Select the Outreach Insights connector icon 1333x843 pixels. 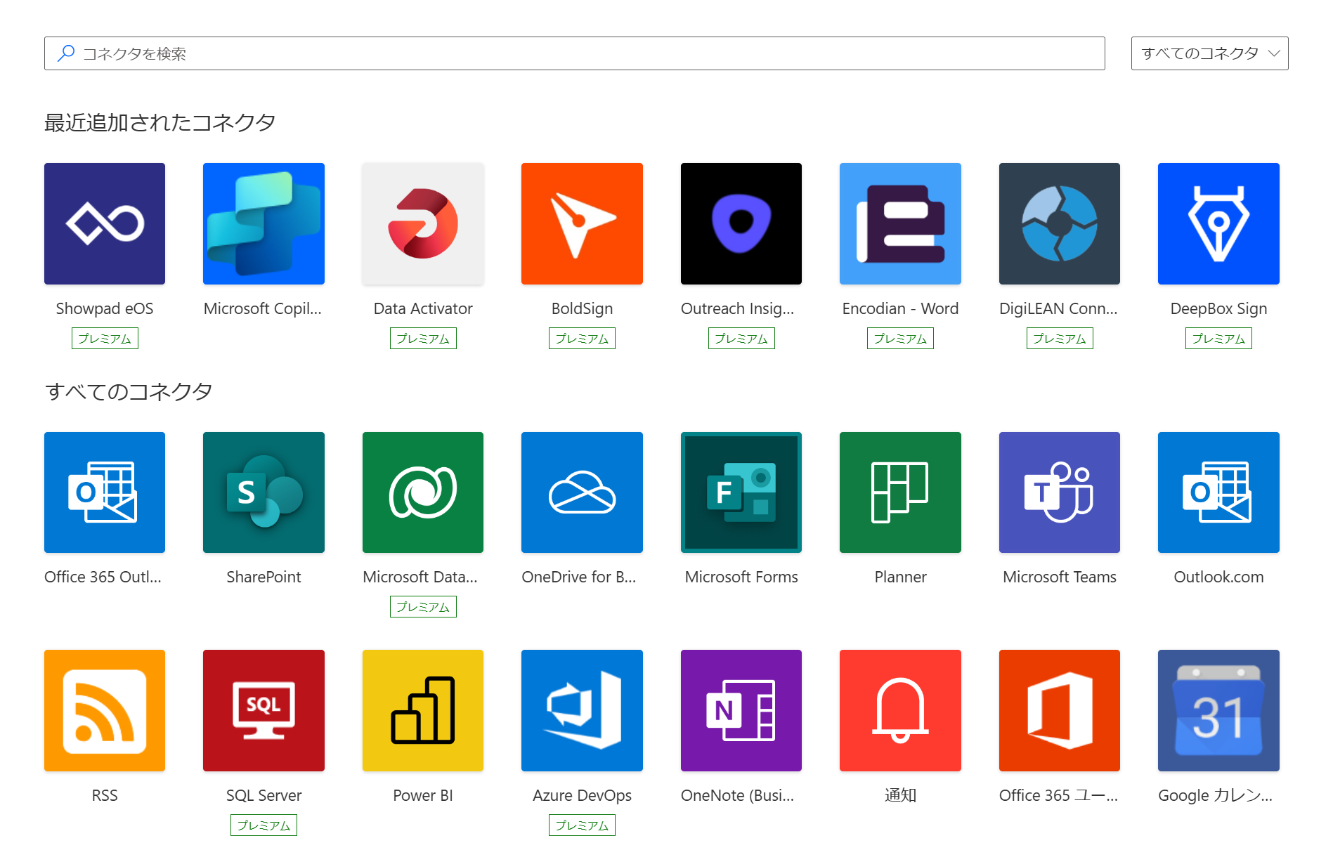click(x=741, y=223)
